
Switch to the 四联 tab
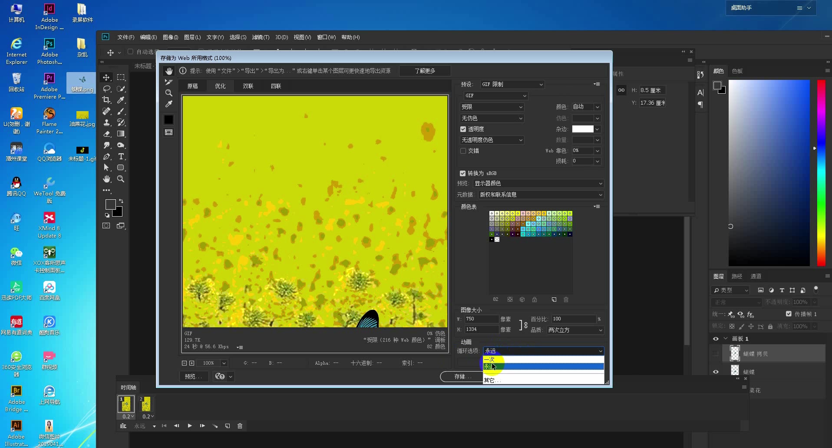point(276,86)
